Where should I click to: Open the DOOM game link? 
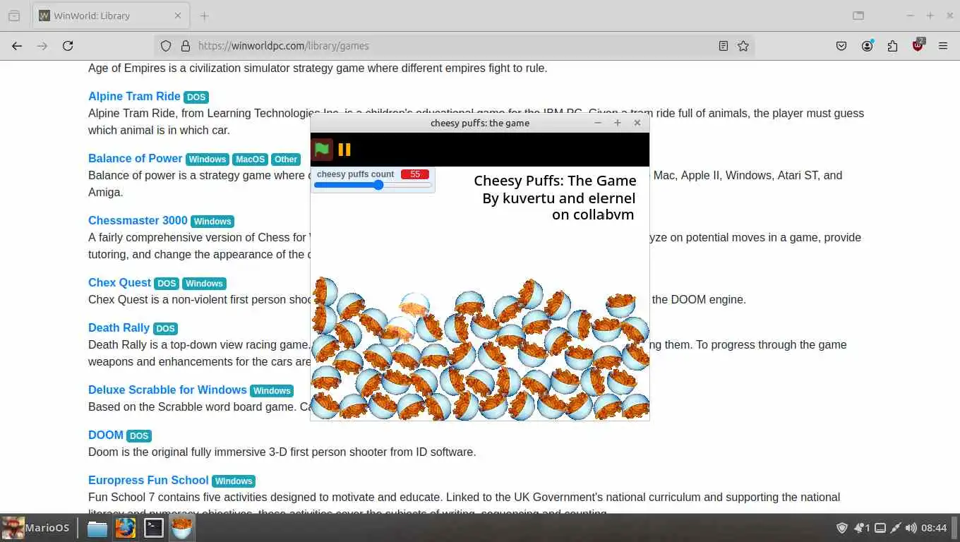click(x=106, y=435)
